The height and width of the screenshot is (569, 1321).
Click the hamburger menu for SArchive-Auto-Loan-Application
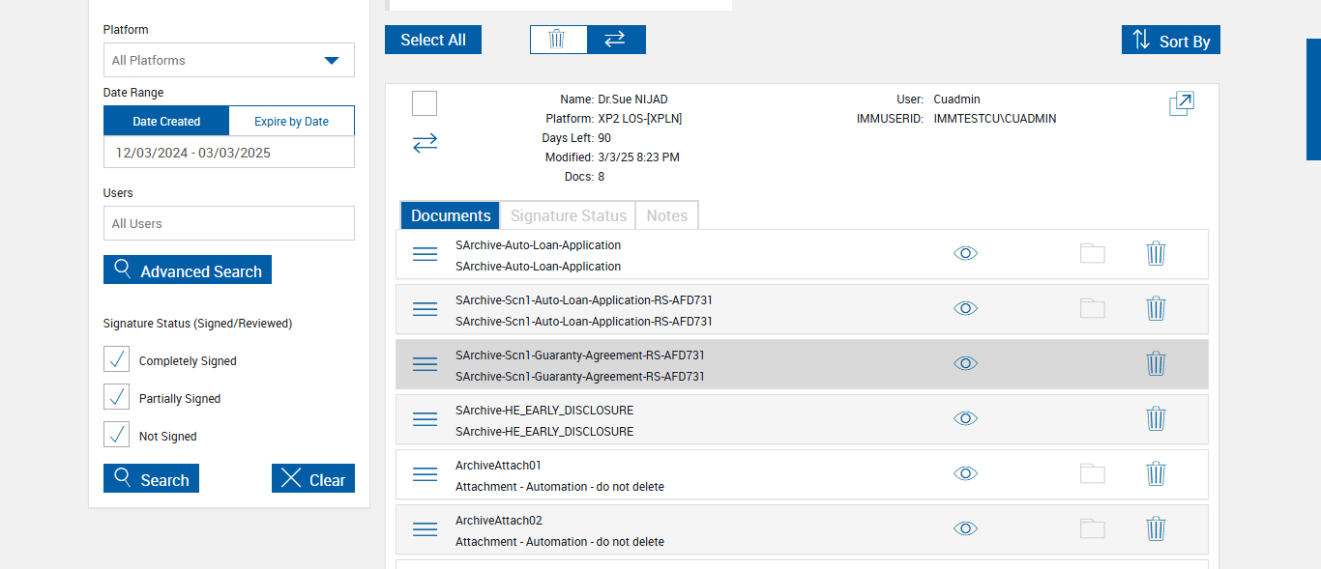coord(425,254)
